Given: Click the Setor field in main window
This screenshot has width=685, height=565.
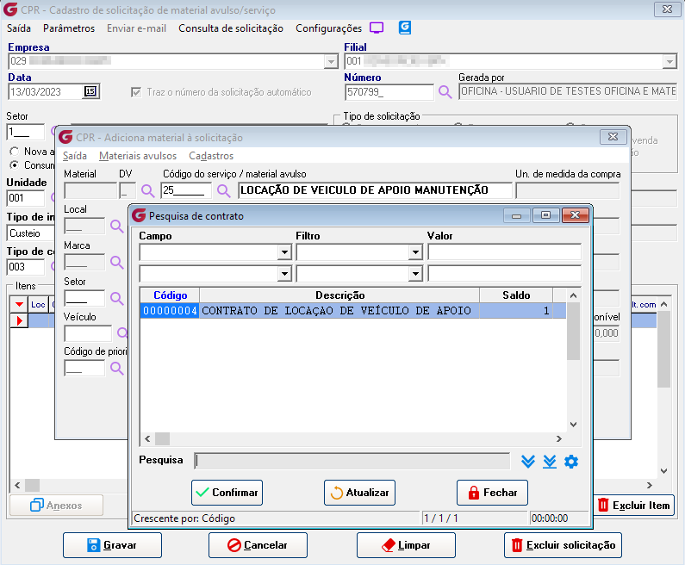Looking at the screenshot, I should coord(25,132).
